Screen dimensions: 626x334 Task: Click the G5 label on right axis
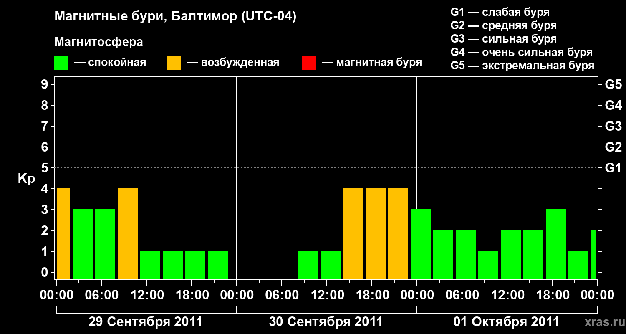tap(613, 84)
